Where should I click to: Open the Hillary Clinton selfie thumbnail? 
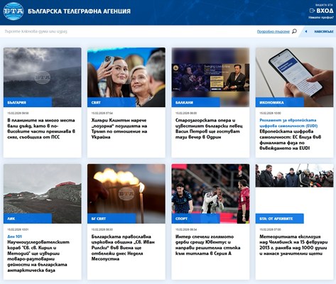[x=126, y=77]
